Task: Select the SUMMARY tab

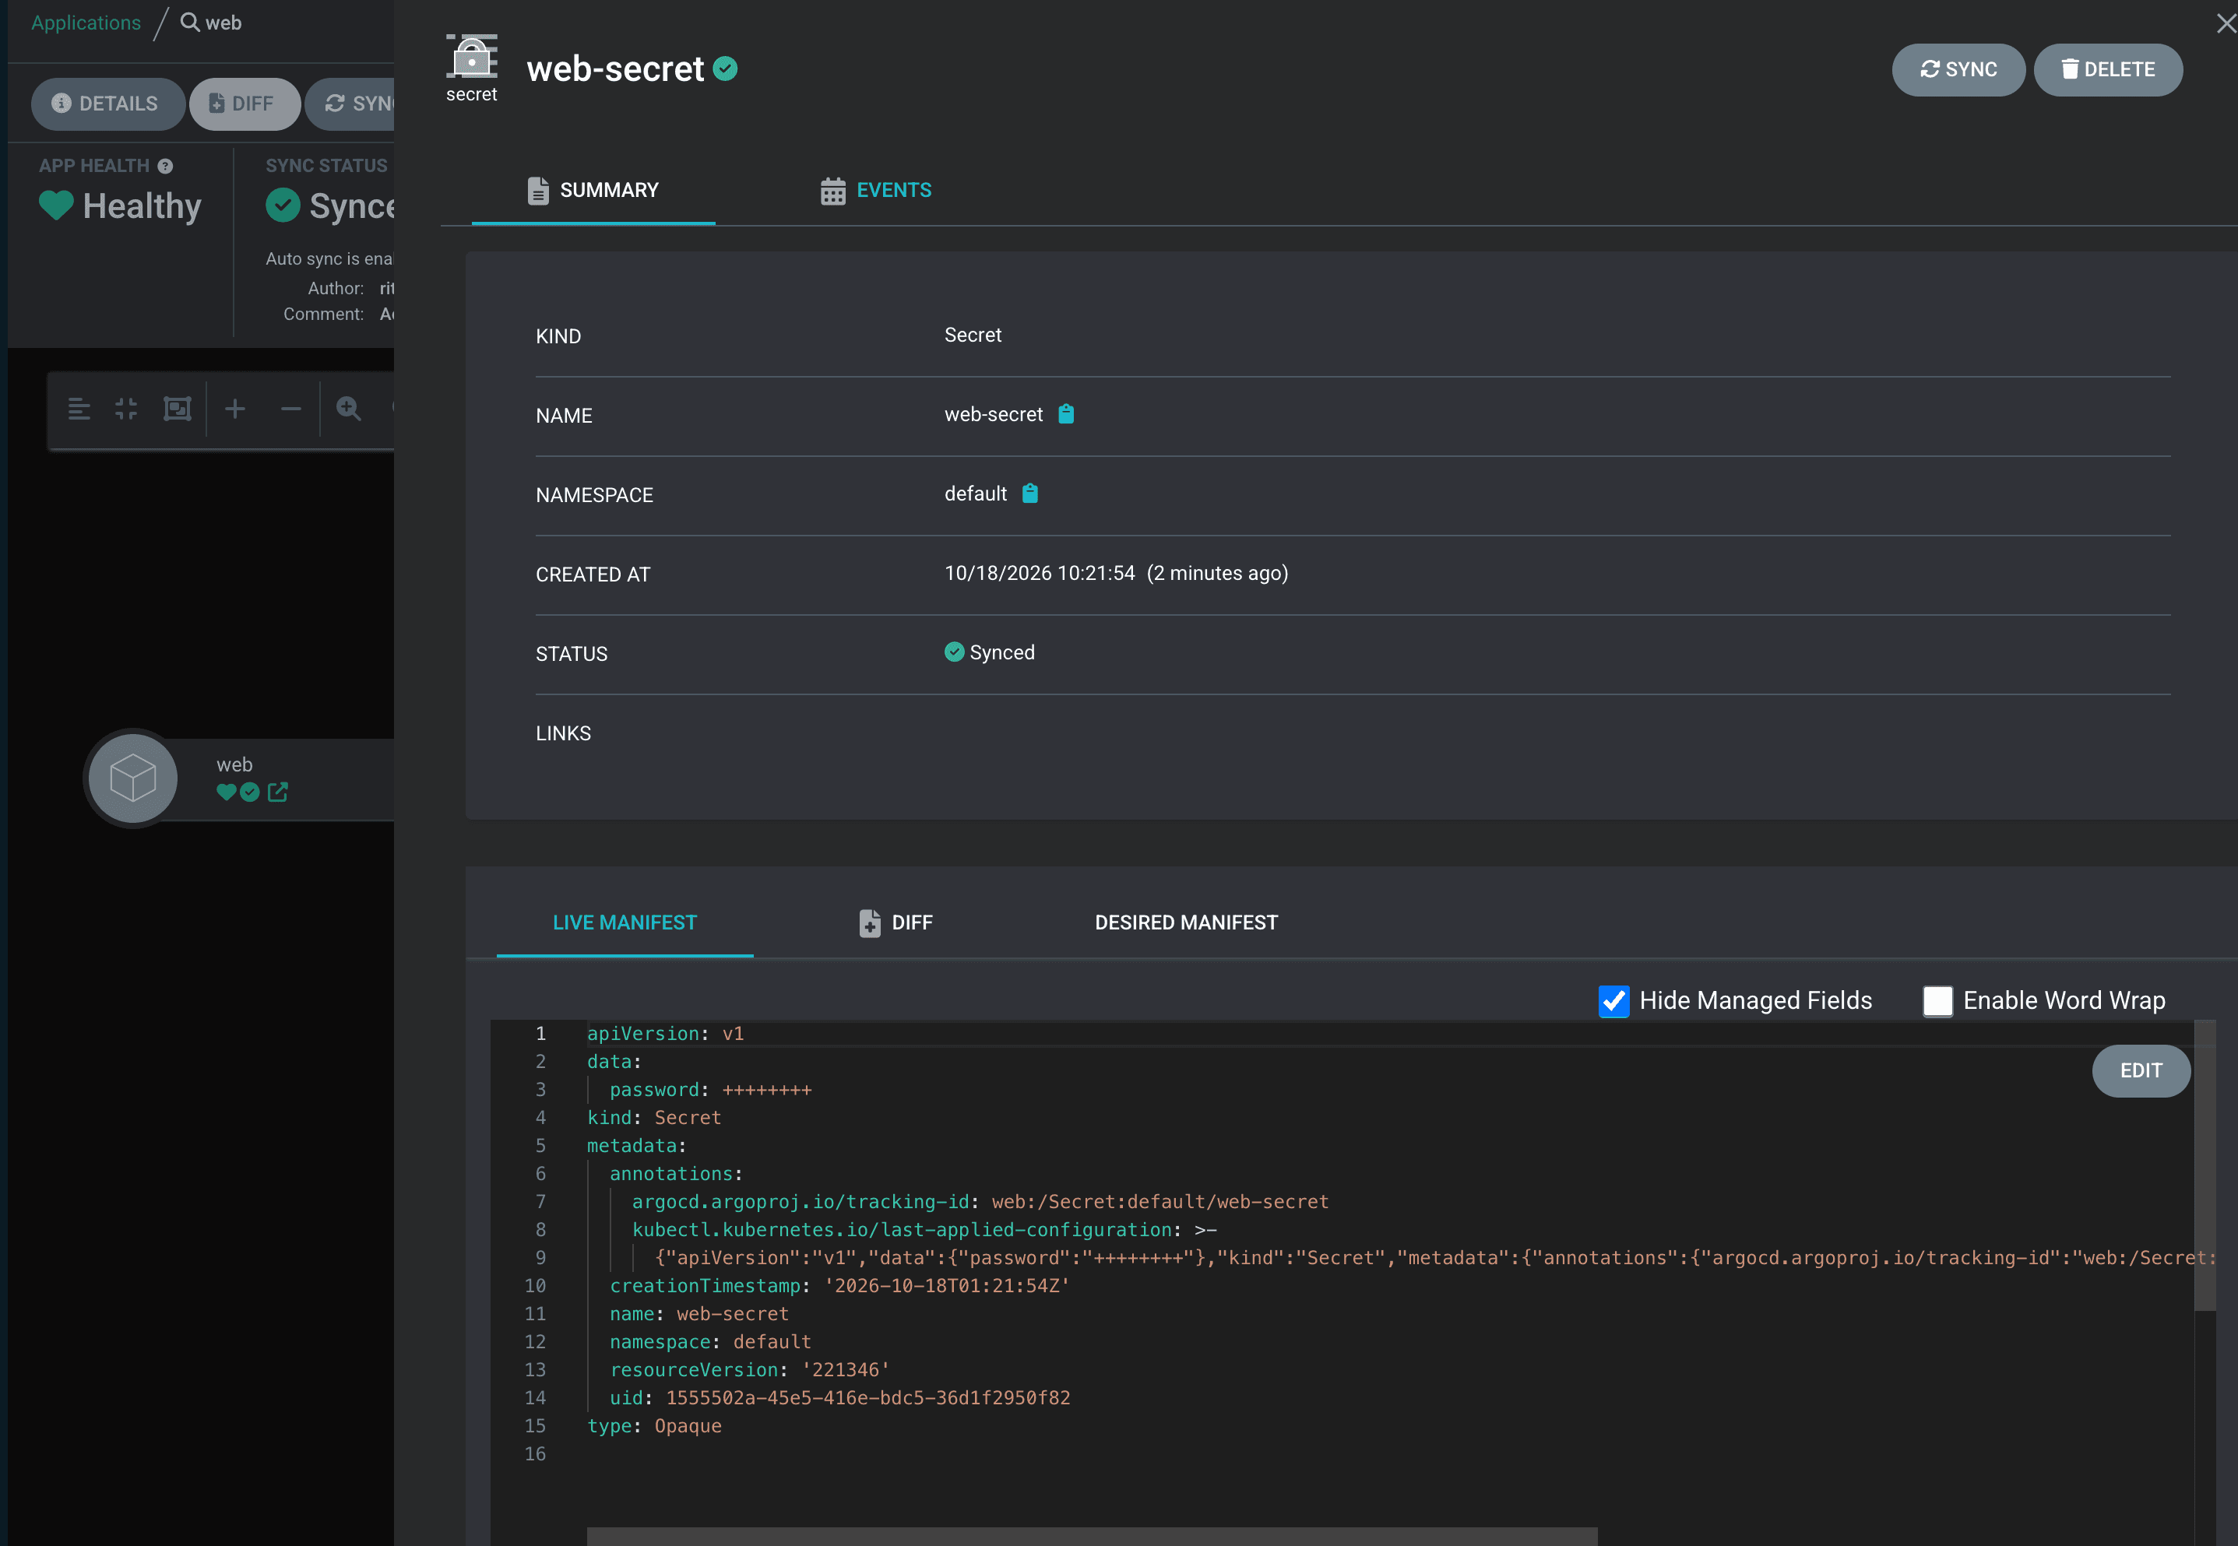Action: (x=593, y=190)
